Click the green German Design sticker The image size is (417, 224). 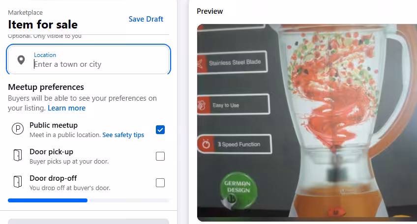tap(238, 190)
